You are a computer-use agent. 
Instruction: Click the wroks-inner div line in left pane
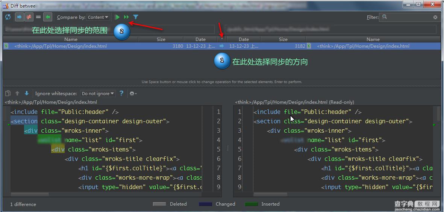tap(66, 131)
